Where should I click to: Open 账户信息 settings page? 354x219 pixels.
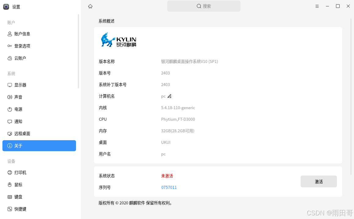click(39, 34)
